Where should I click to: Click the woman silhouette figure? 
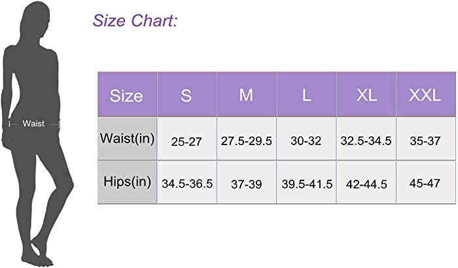[37, 133]
